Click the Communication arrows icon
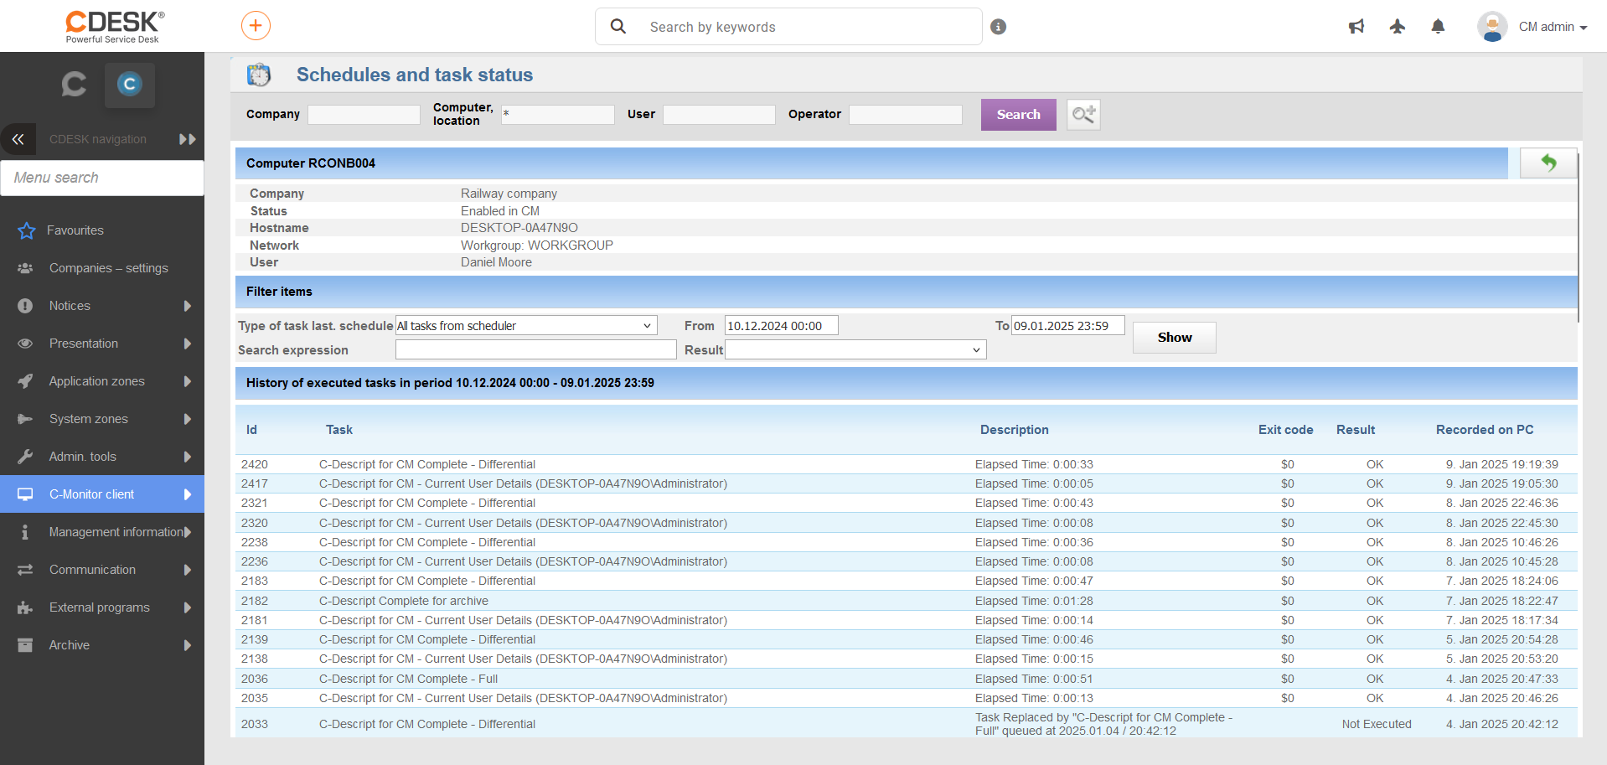The image size is (1607, 765). [x=25, y=570]
